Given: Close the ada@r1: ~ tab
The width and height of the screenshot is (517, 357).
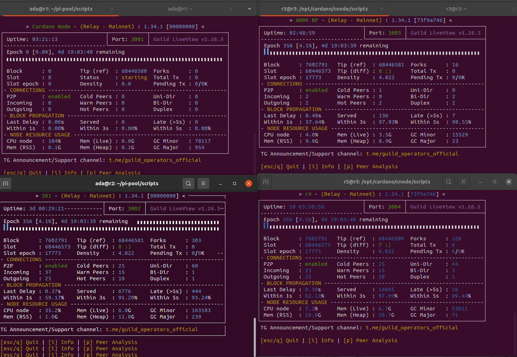Looking at the screenshot, I should coord(232,9).
